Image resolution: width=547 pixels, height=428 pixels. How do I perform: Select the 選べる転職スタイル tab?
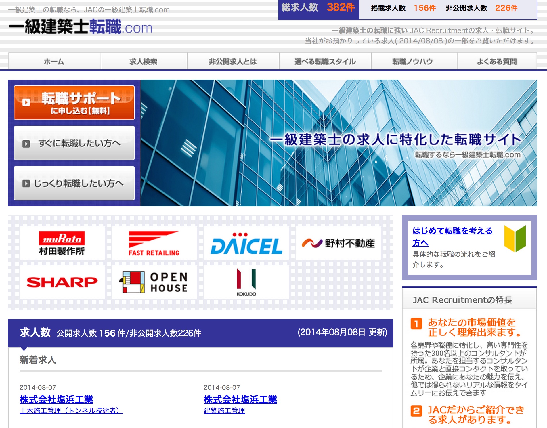click(x=325, y=62)
